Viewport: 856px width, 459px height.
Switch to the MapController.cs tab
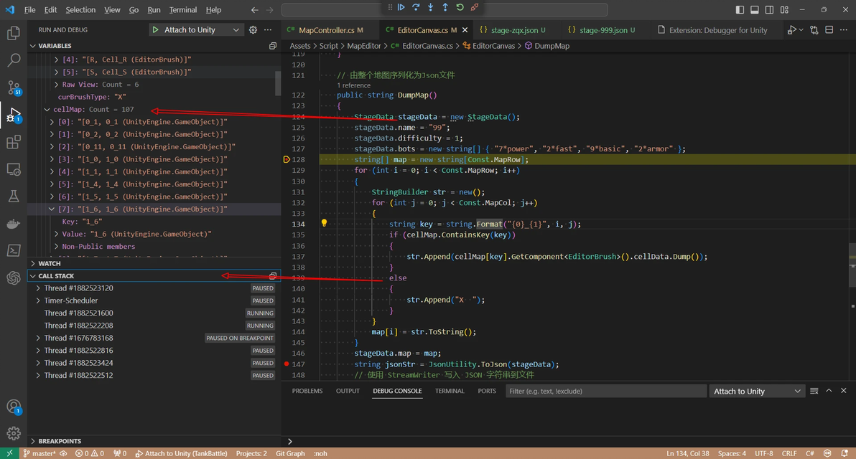(326, 30)
